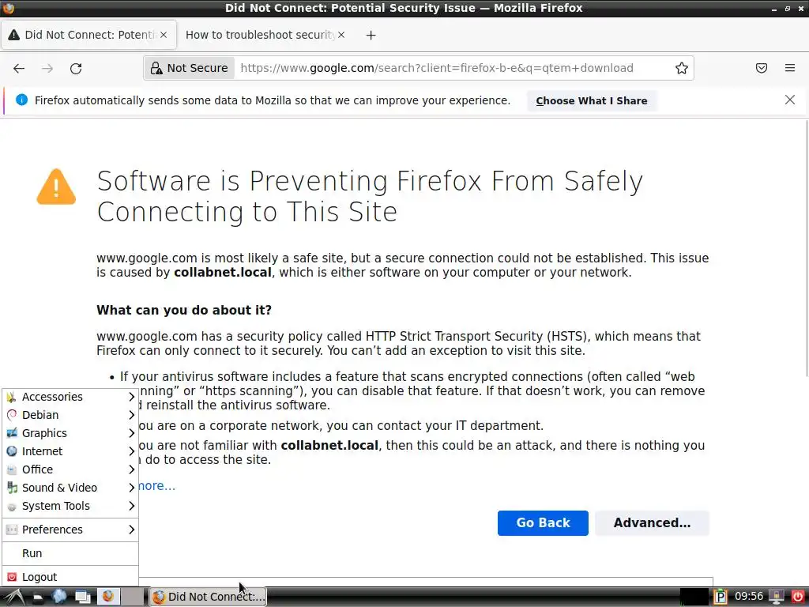The image size is (809, 607).
Task: Click the Learn more link
Action: tap(156, 486)
